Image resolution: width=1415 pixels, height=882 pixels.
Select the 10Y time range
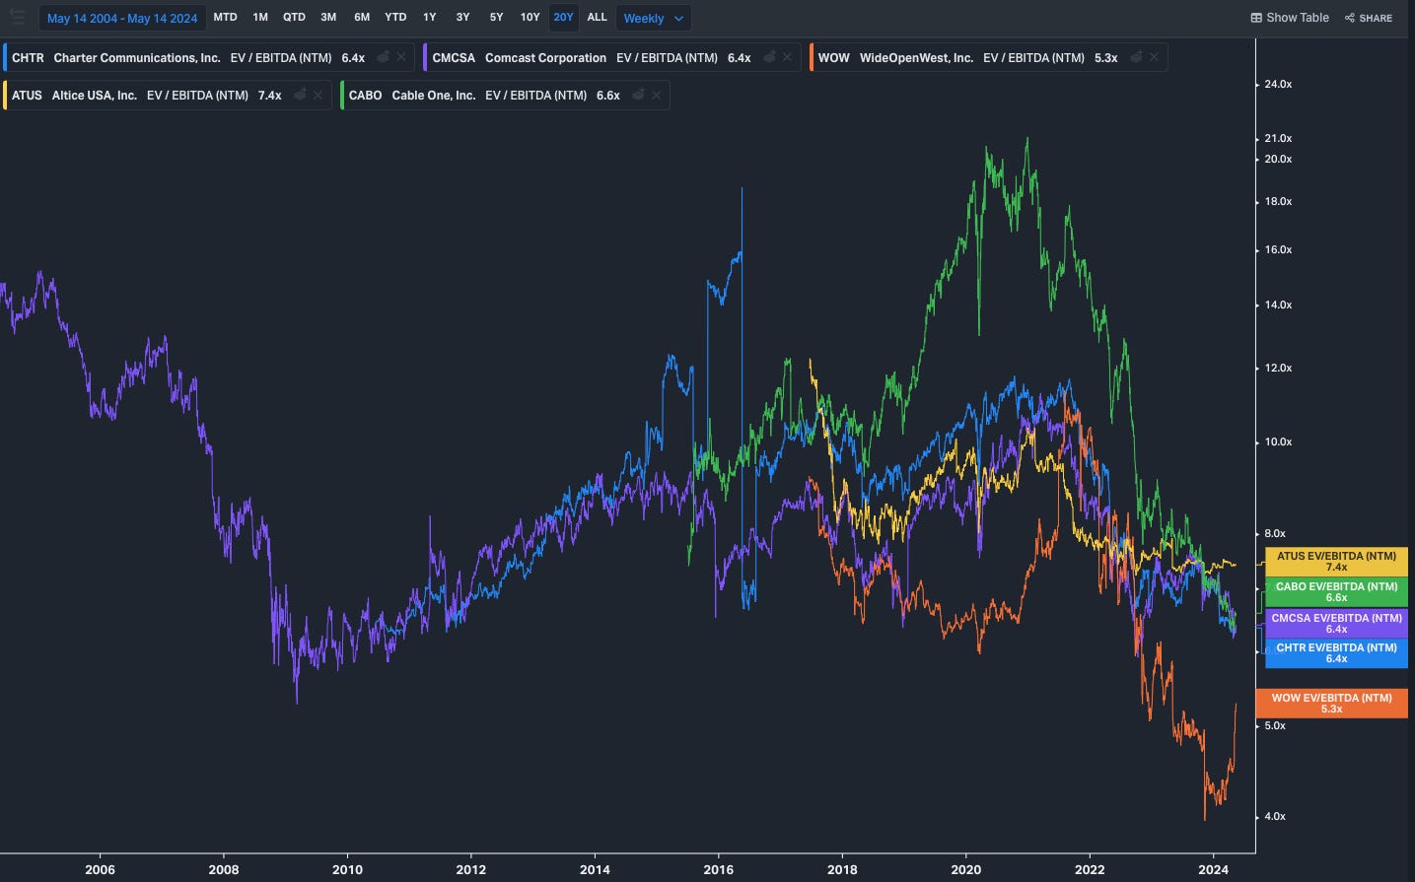[530, 17]
